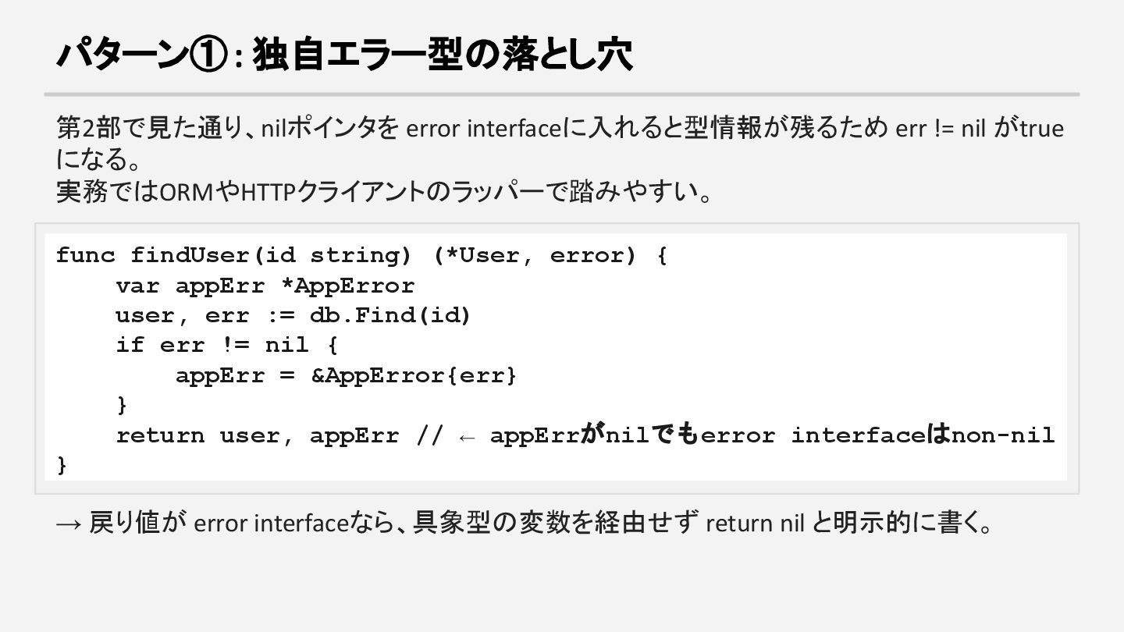Click the → arrow starting the bottom line
This screenshot has height=632, width=1124.
[x=69, y=523]
